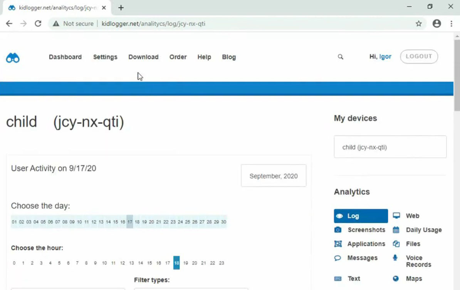Open Voice Records microphone icon
Image resolution: width=460 pixels, height=290 pixels.
(395, 258)
